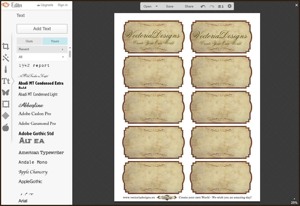300x206 pixels.
Task: Expand the Recent fonts row
Action: pyautogui.click(x=42, y=49)
